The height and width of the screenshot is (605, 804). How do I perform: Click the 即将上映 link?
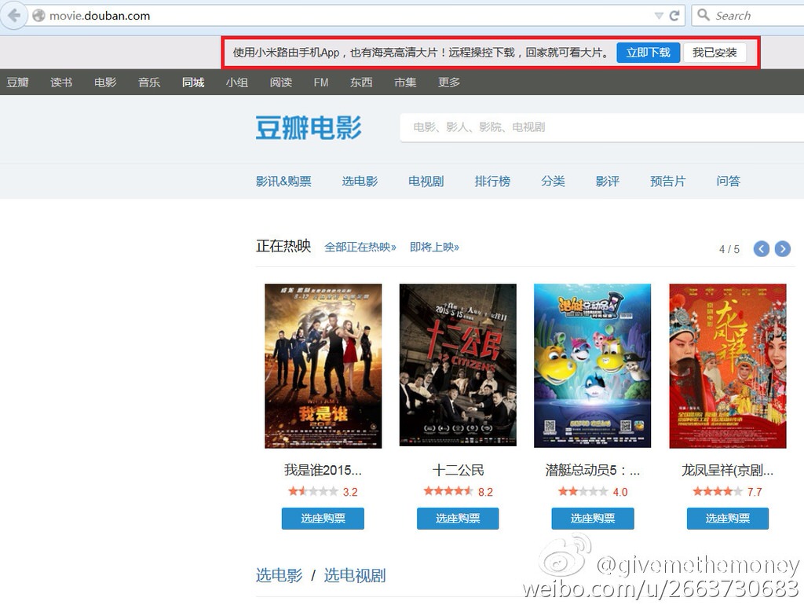pyautogui.click(x=434, y=247)
